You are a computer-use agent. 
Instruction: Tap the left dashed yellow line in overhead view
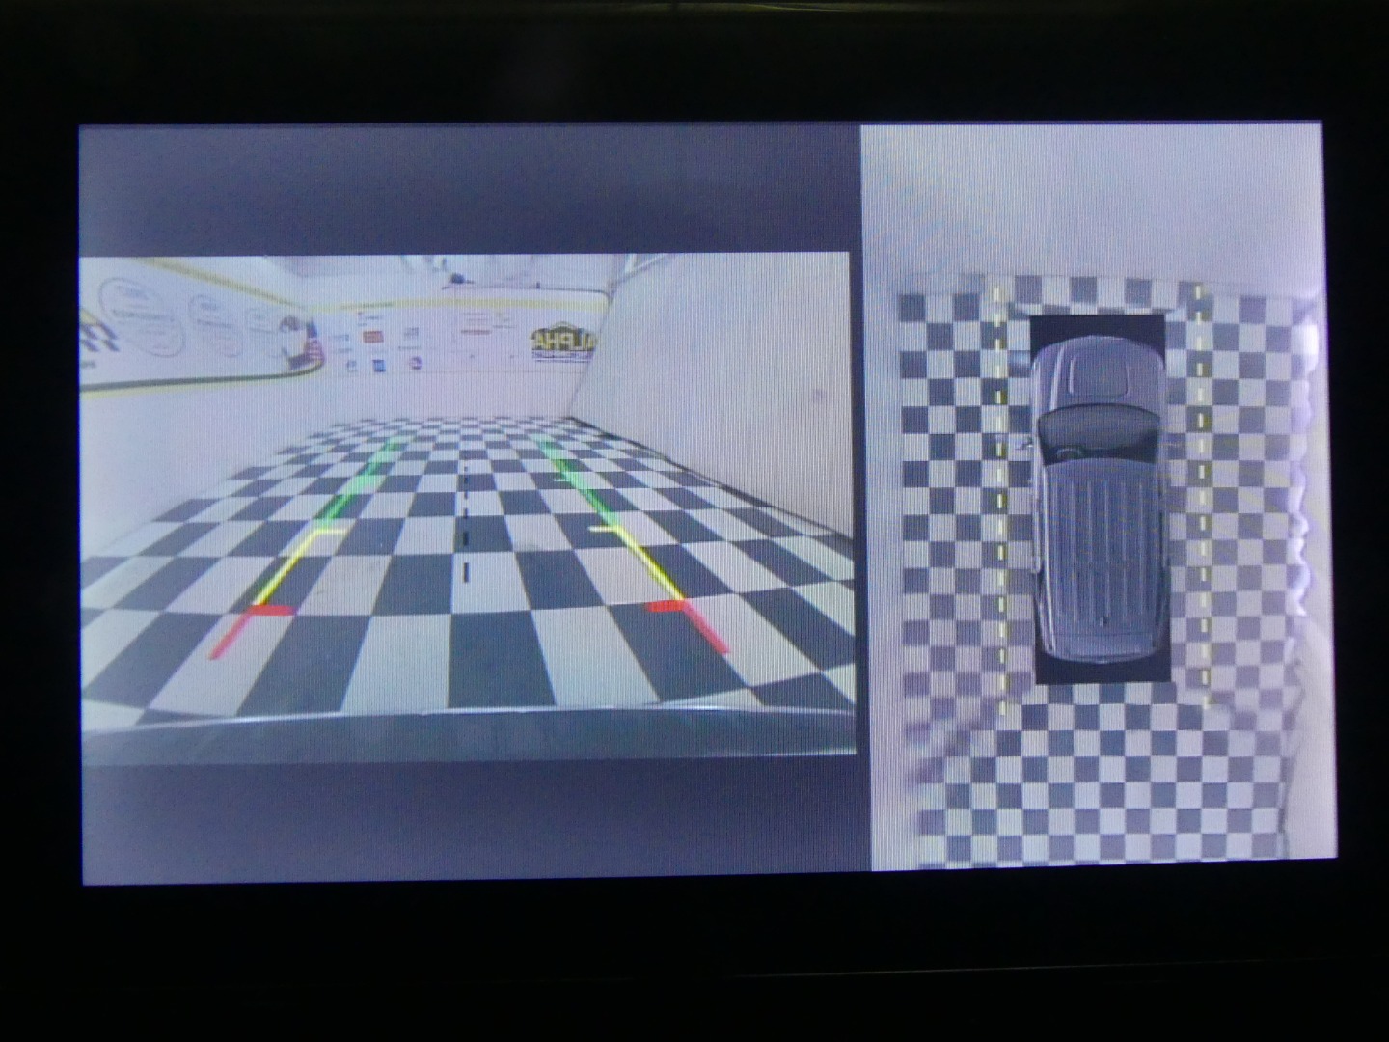(x=1000, y=502)
